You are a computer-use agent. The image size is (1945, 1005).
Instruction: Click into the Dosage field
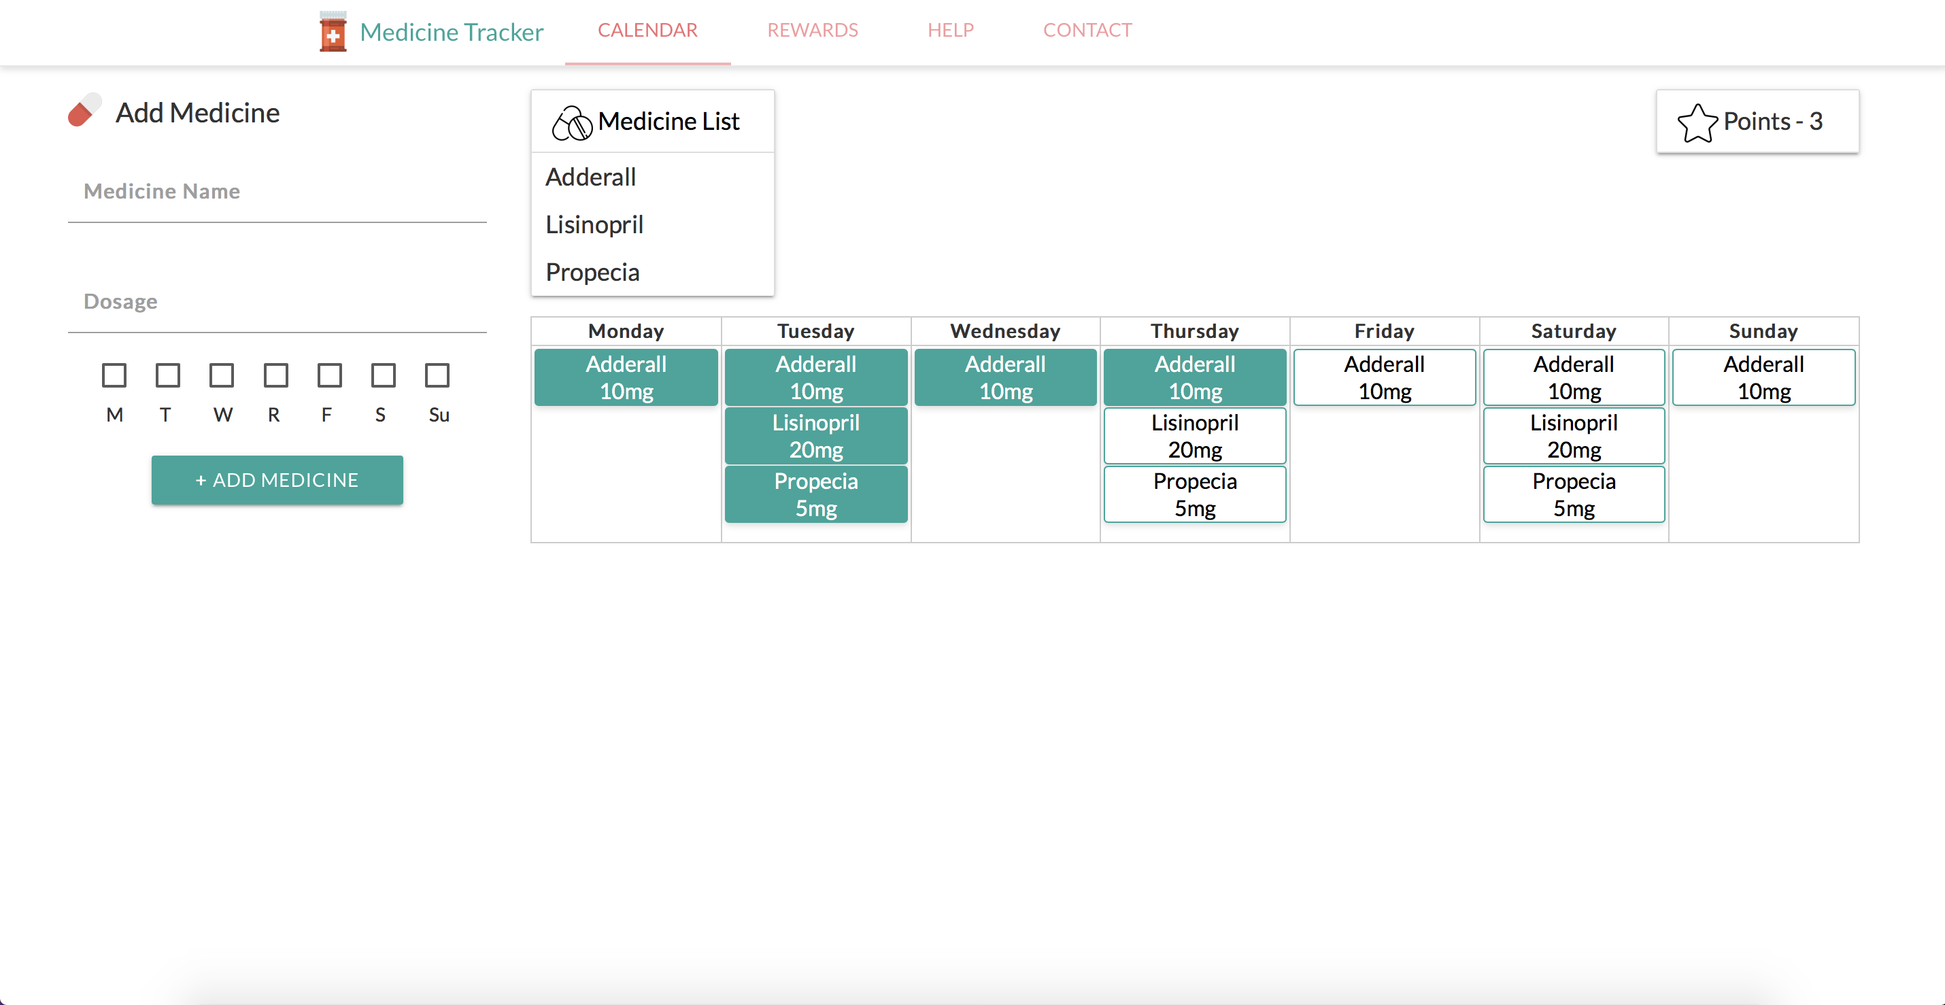point(277,302)
